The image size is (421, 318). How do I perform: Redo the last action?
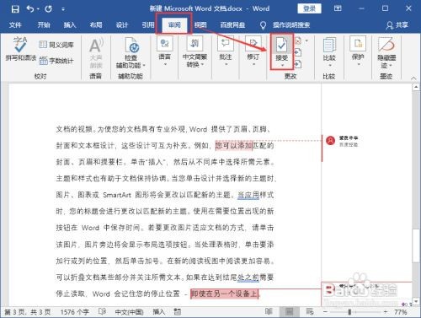point(48,9)
